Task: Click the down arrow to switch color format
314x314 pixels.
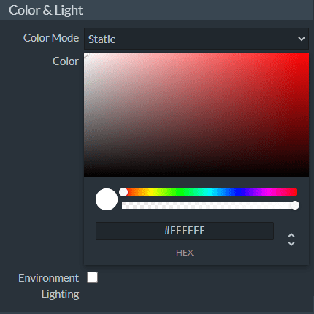Action: coord(291,244)
